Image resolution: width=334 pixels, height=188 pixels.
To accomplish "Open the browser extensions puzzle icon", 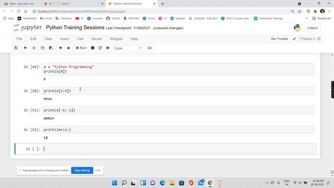I will tap(315, 11).
